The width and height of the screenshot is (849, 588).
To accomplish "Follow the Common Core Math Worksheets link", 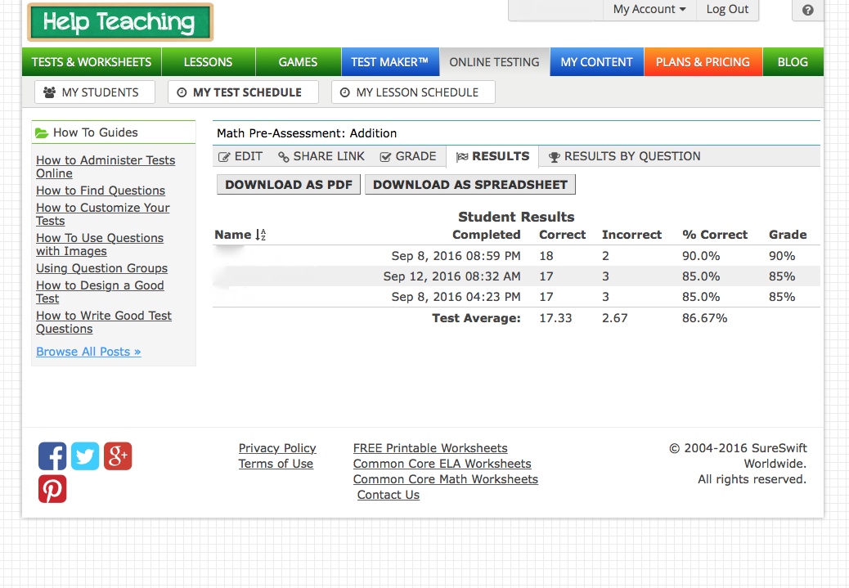I will coord(445,479).
